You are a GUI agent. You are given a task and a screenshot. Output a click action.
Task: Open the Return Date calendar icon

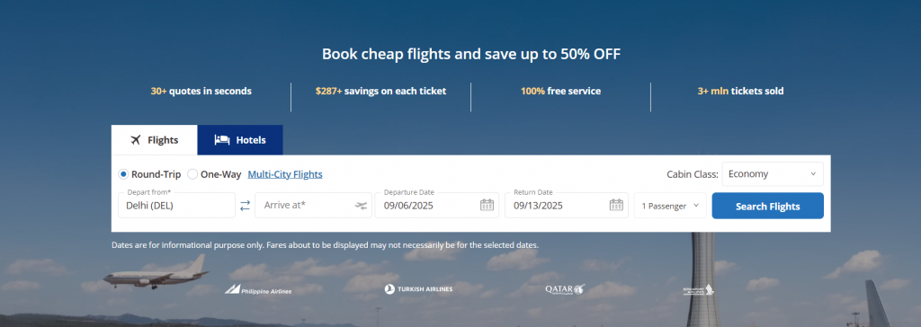click(x=616, y=205)
